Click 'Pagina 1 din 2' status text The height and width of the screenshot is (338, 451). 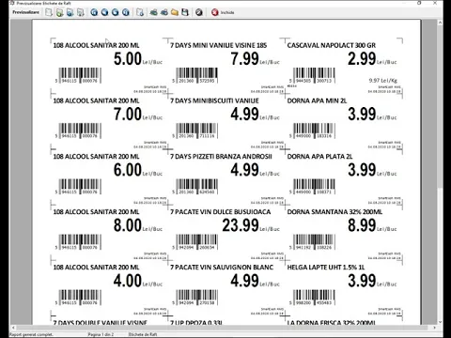[101, 334]
